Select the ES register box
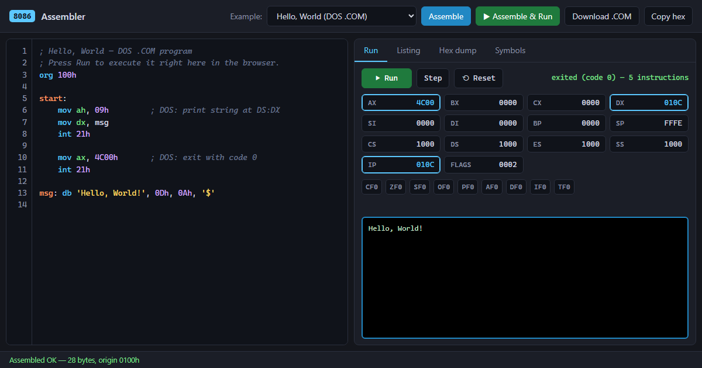The height and width of the screenshot is (368, 702). coord(566,144)
